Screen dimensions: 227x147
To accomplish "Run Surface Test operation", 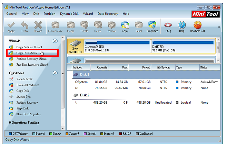I will pyautogui.click(x=23, y=97).
